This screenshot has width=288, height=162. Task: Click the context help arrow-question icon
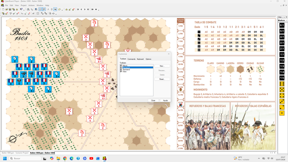[x=21, y=9]
